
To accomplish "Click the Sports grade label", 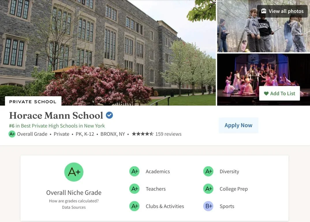I will (227, 206).
